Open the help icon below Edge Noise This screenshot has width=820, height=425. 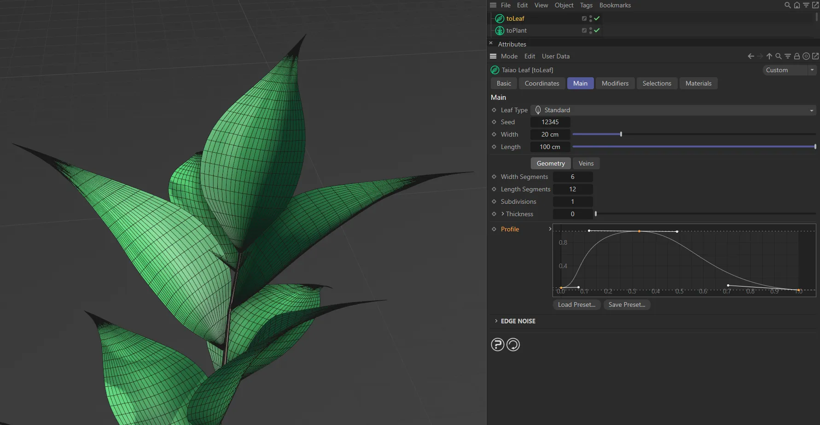coord(498,344)
